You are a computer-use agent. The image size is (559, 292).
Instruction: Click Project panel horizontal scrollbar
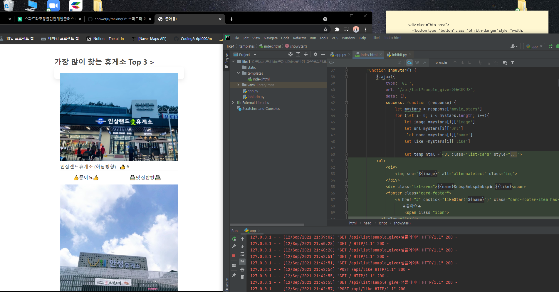pyautogui.click(x=267, y=225)
